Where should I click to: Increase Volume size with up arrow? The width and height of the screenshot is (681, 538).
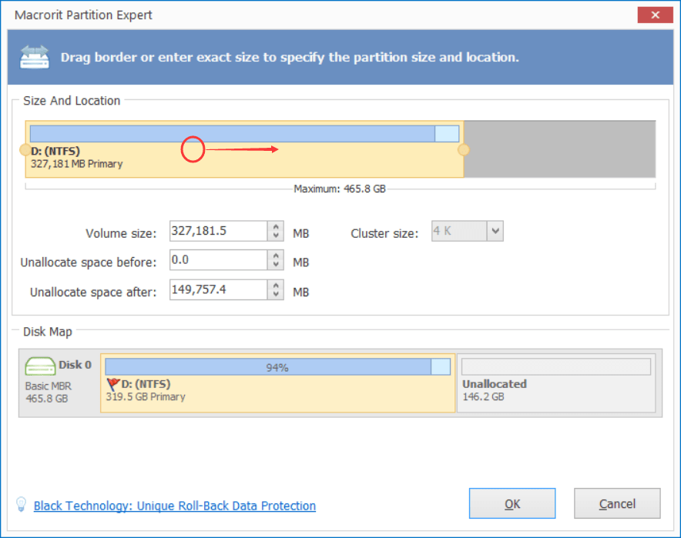click(276, 226)
